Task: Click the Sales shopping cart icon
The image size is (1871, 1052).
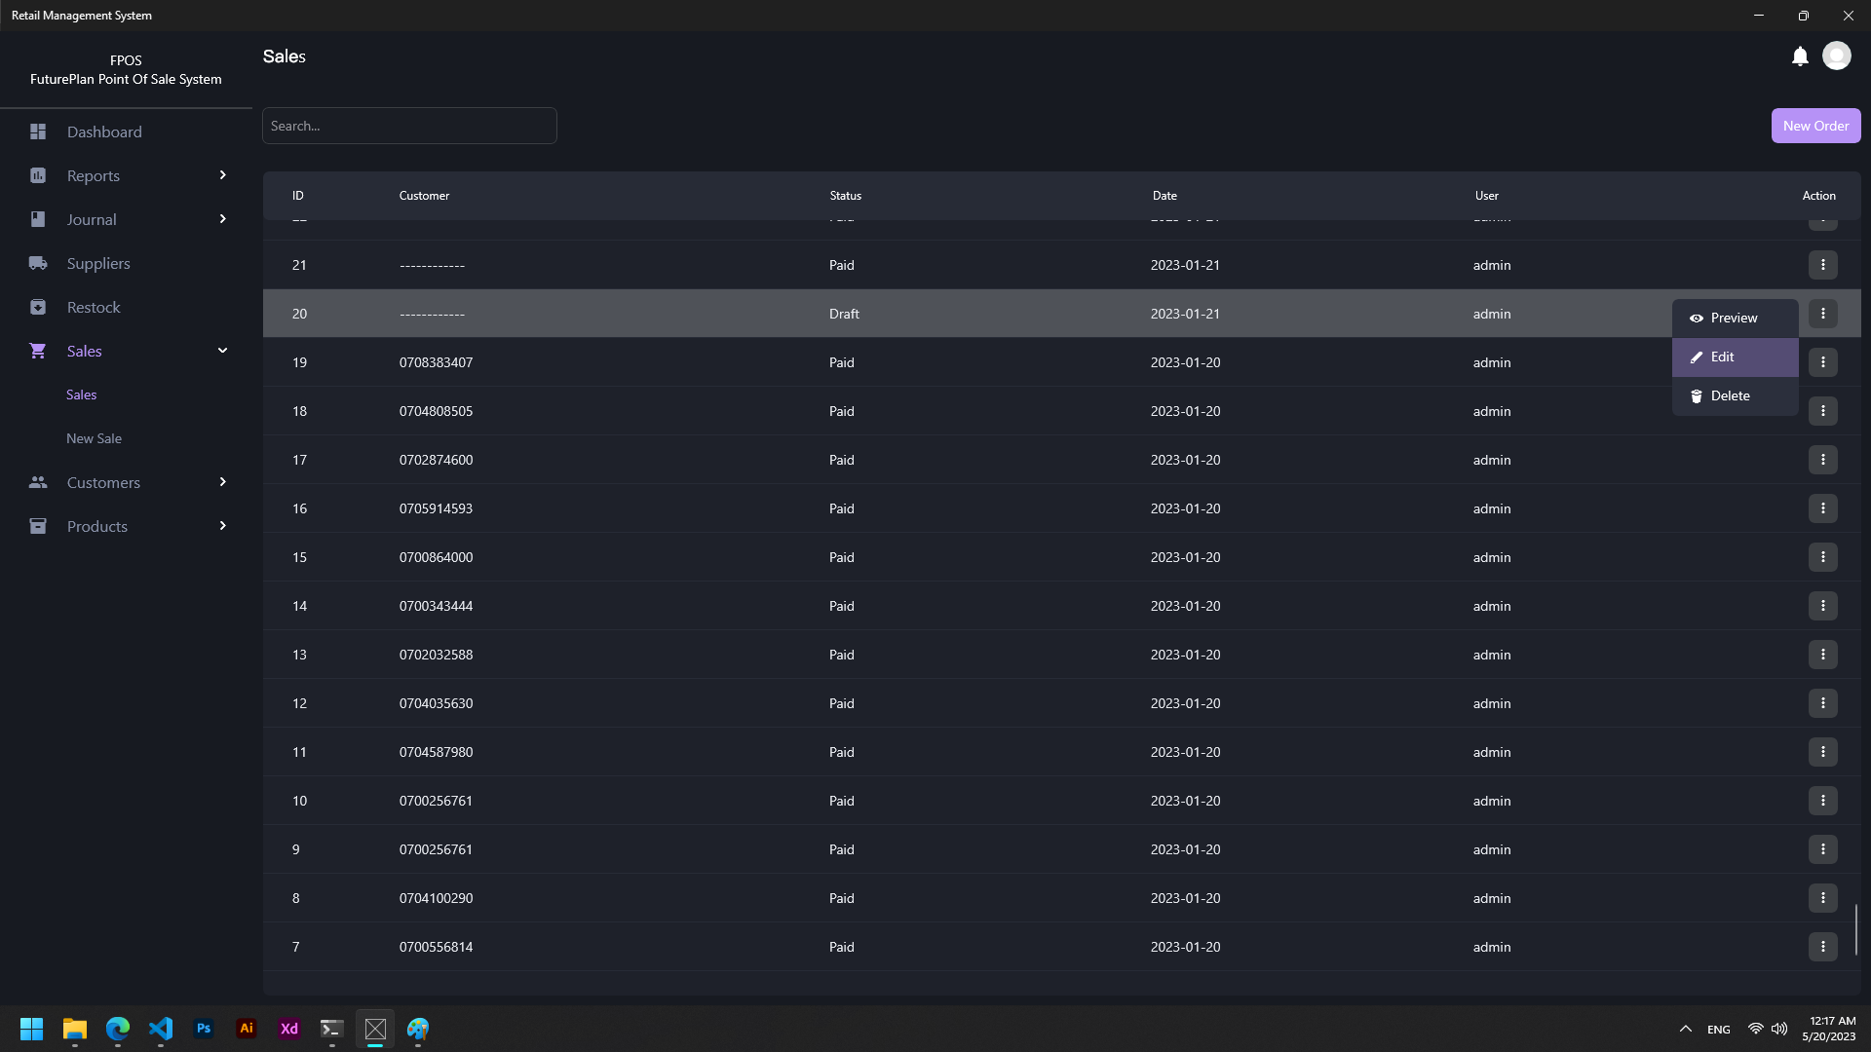Action: 37,351
